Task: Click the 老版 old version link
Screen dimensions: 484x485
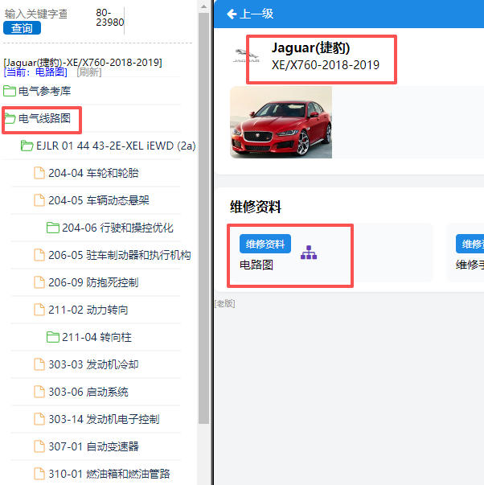Action: (225, 303)
